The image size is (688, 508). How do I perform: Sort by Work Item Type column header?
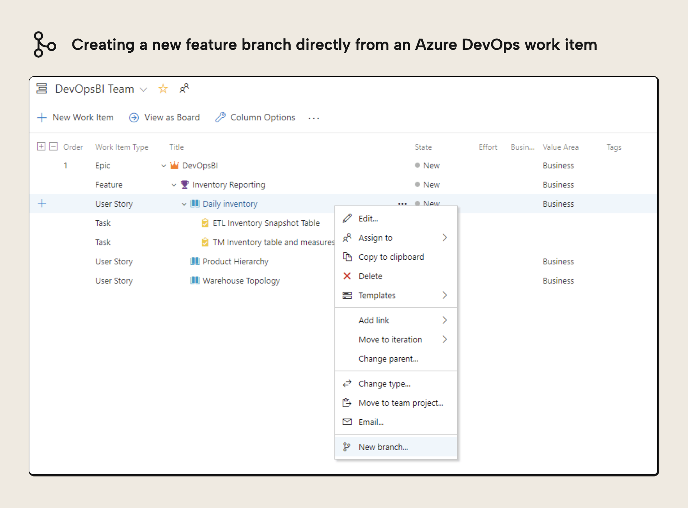(122, 147)
